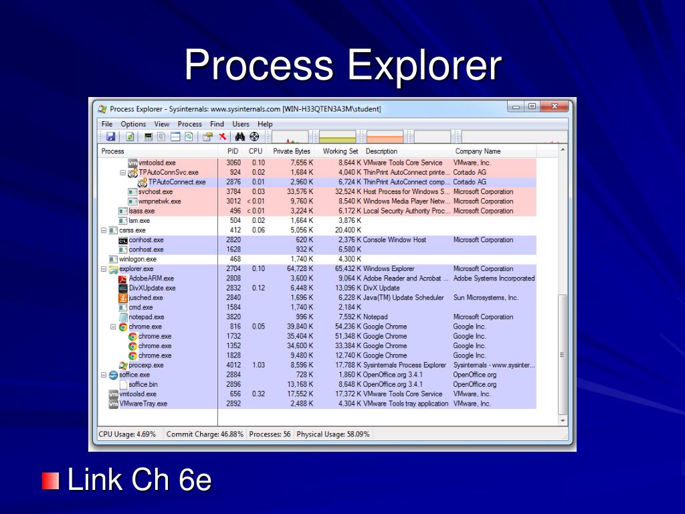
Task: Click the Refresh Now toolbar icon
Action: pos(130,137)
